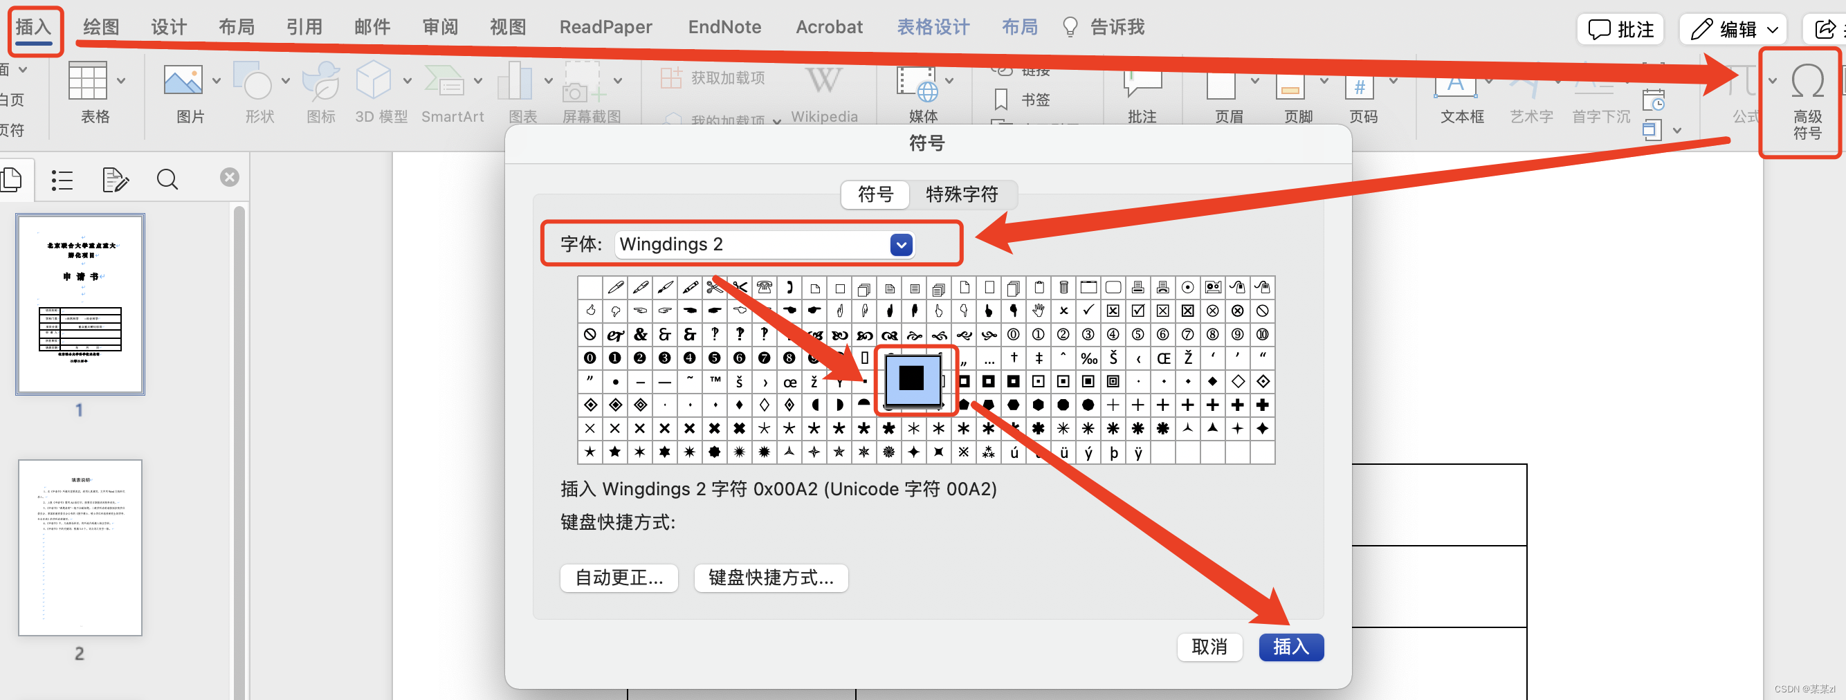Click the 批注 comments button at top right
The width and height of the screenshot is (1846, 700).
point(1621,29)
